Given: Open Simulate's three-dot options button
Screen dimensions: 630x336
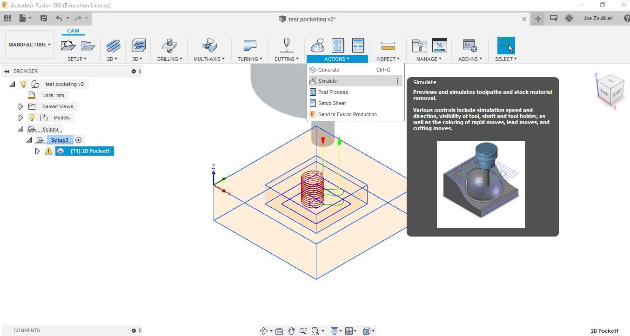Looking at the screenshot, I should pos(397,81).
